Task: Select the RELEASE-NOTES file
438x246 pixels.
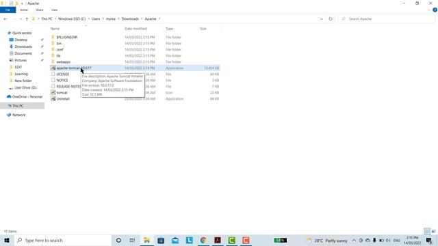Action: [68, 87]
